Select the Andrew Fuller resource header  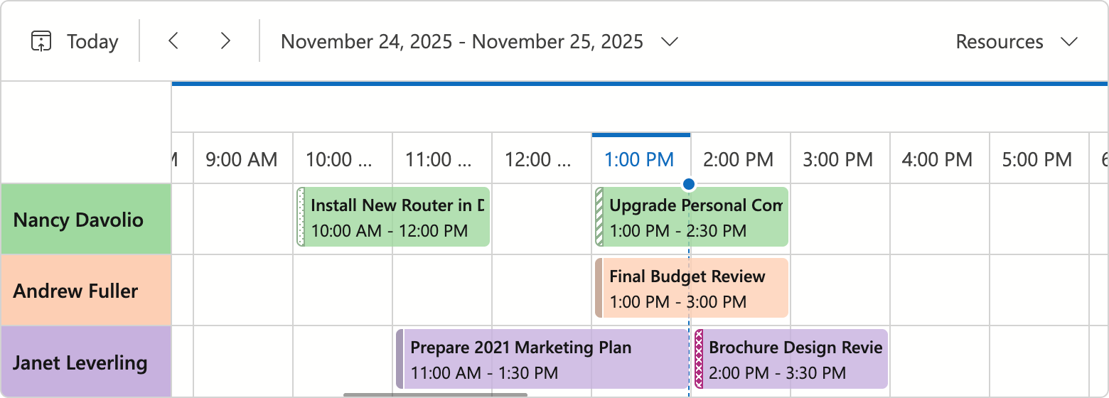tap(86, 291)
